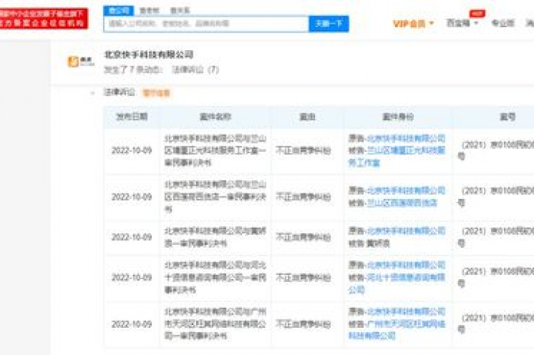Focus the company name search input field
Screen dimensions: 534x355
click(207, 24)
